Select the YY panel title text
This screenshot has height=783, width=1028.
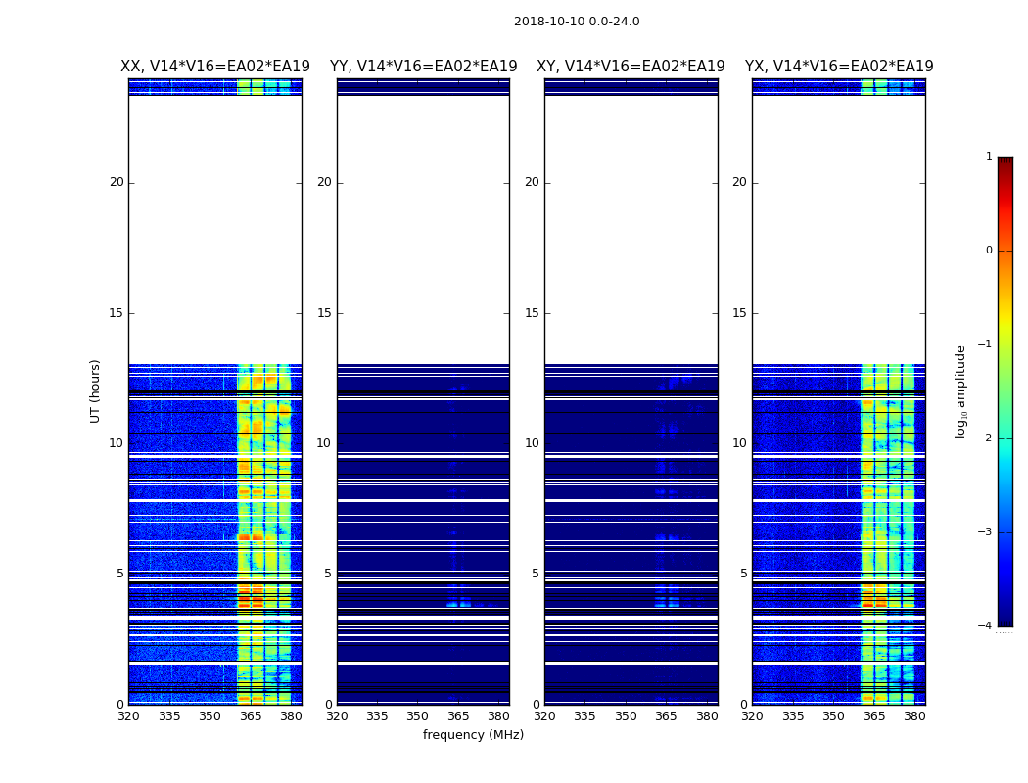(x=423, y=67)
